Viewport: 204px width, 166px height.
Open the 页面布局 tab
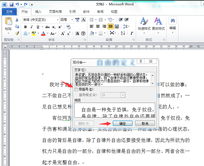pyautogui.click(x=55, y=11)
